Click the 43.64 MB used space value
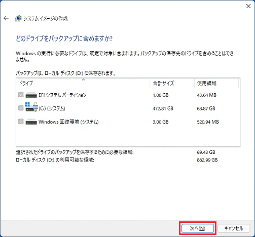The width and height of the screenshot is (255, 237). (x=206, y=95)
